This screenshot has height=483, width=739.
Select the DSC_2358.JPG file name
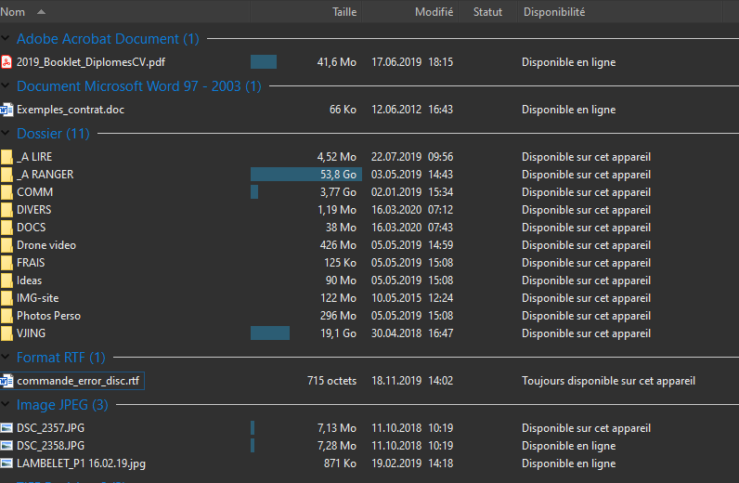50,446
